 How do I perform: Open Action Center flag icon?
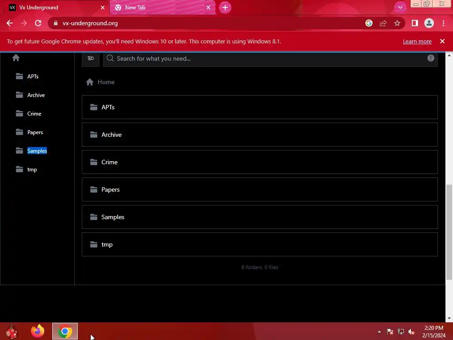(x=390, y=331)
